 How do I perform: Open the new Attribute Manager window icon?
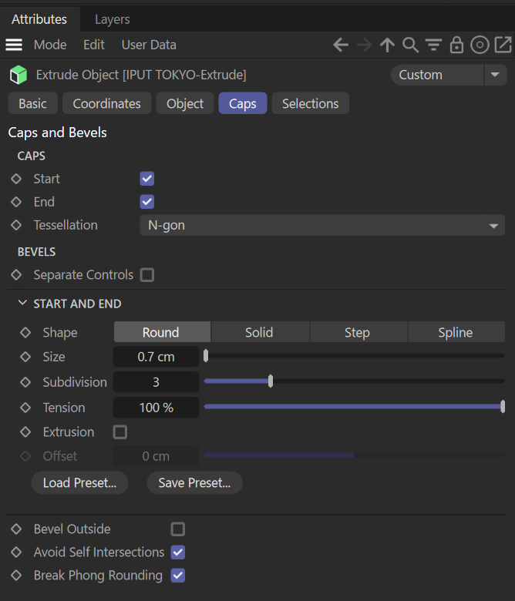click(x=503, y=45)
